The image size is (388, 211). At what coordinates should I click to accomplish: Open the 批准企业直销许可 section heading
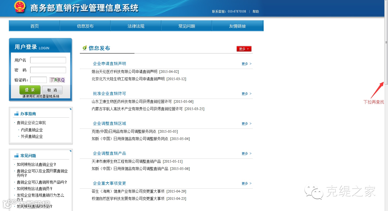pos(109,93)
